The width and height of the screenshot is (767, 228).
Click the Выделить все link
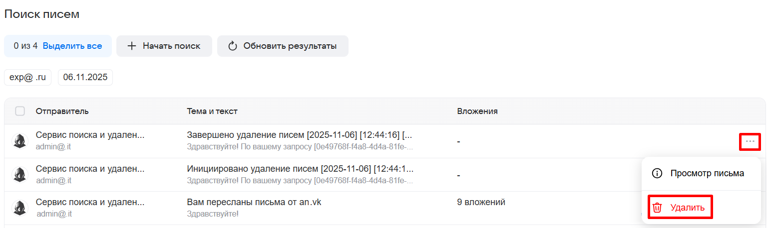coord(72,46)
